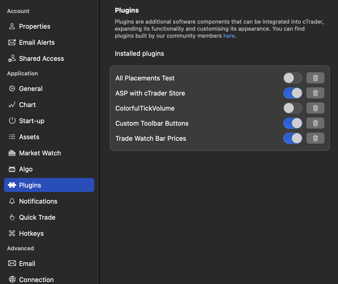Click the Shared Access icon
Screen dimensions: 338x284
tap(12, 58)
